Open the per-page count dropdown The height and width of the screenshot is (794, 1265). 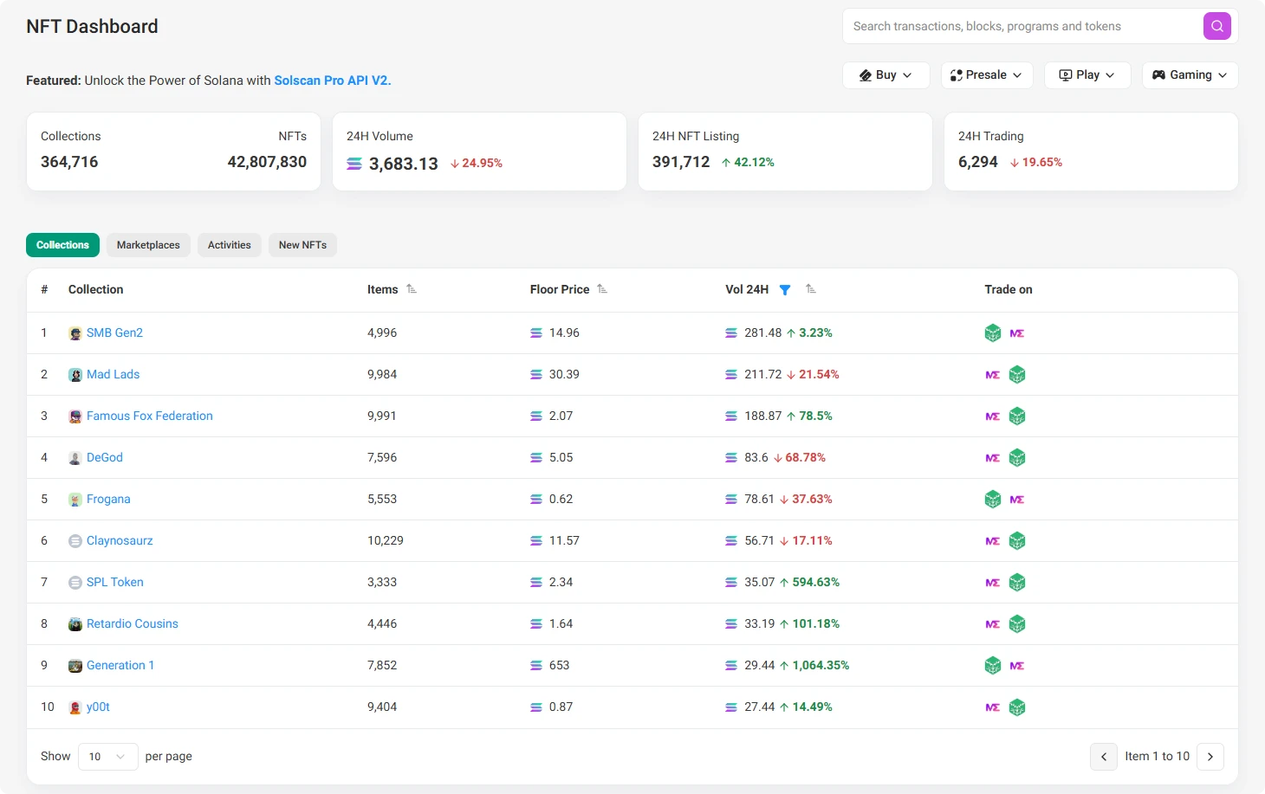107,756
